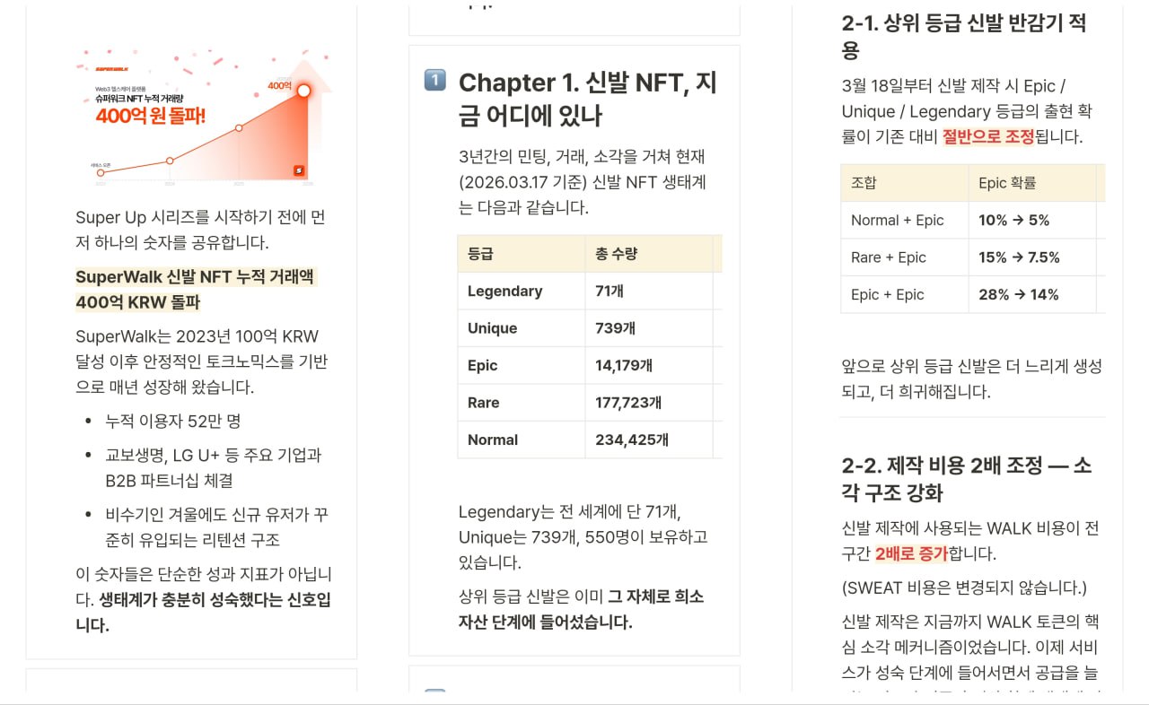Click the highlighted 누적 거래액 400억 KRW 돌파 line
1149x705 pixels.
coord(196,289)
